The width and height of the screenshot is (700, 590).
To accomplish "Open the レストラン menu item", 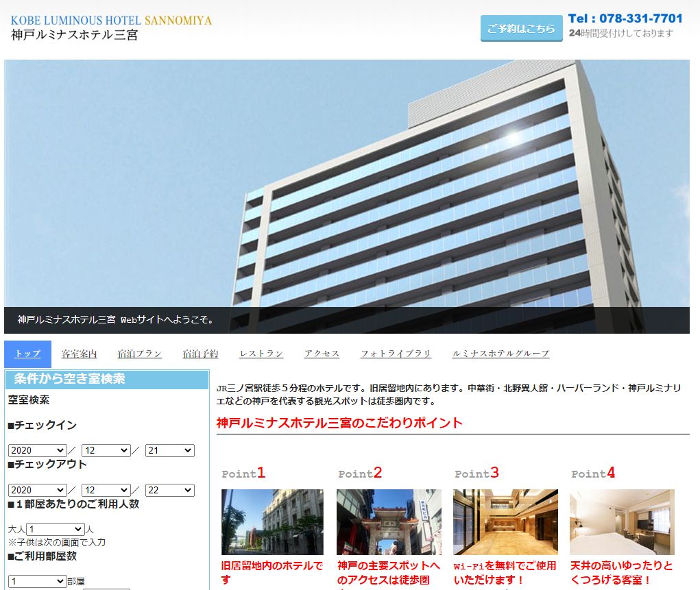I will click(261, 354).
